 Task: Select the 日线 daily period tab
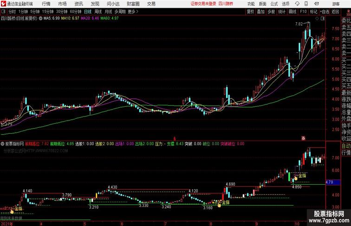point(88,12)
